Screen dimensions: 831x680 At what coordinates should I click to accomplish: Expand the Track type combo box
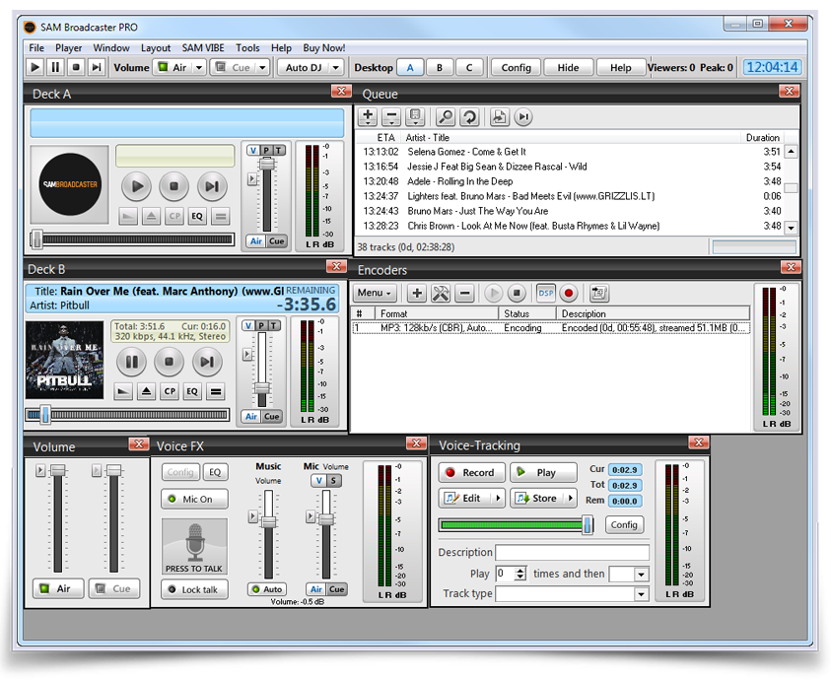641,594
